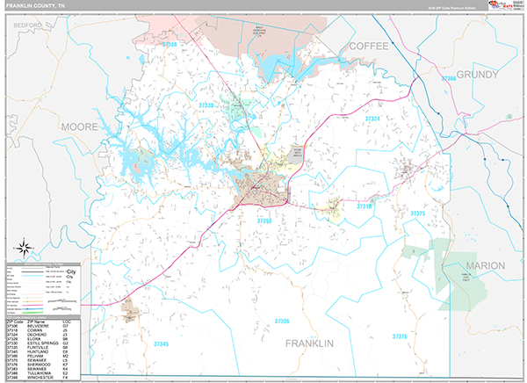Click ZIP code label 37324 on the map

(372, 119)
